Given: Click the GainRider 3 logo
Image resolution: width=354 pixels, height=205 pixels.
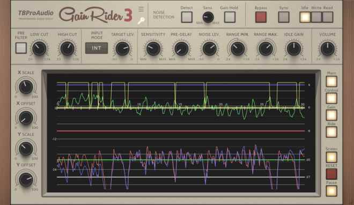Looking at the screenshot, I should click(x=95, y=15).
